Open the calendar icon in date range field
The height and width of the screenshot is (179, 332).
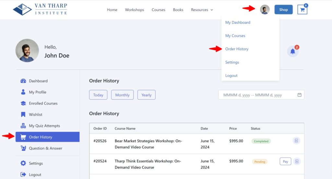coord(299,95)
